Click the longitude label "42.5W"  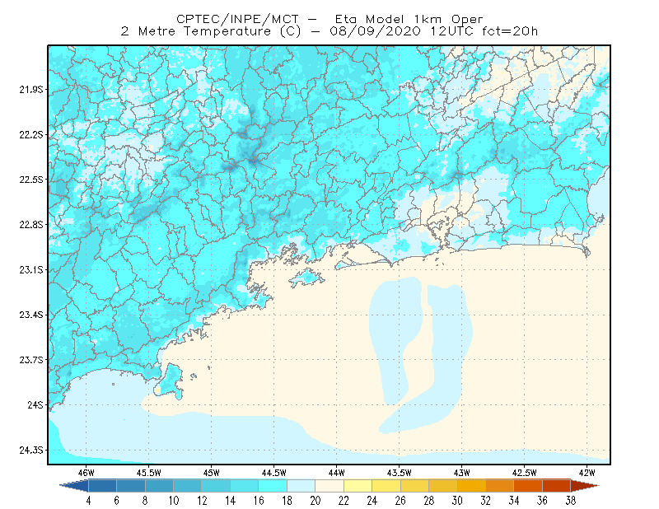pyautogui.click(x=525, y=473)
